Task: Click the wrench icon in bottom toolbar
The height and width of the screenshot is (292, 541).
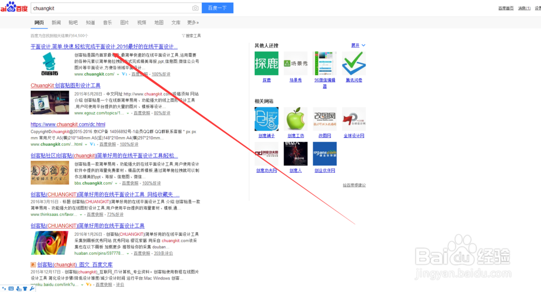Action: click(32, 289)
